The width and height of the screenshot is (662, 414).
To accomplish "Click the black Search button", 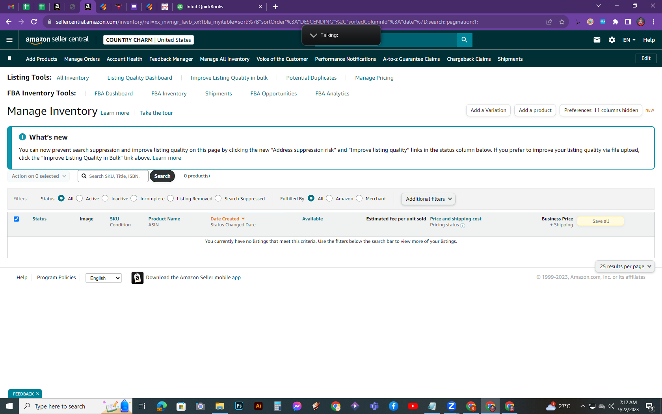I will coord(162,176).
